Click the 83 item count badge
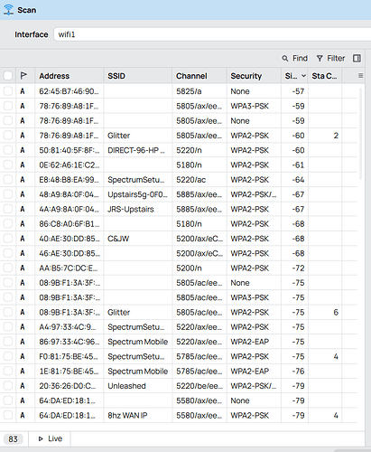Screen dimensions: 371x452 (13, 439)
